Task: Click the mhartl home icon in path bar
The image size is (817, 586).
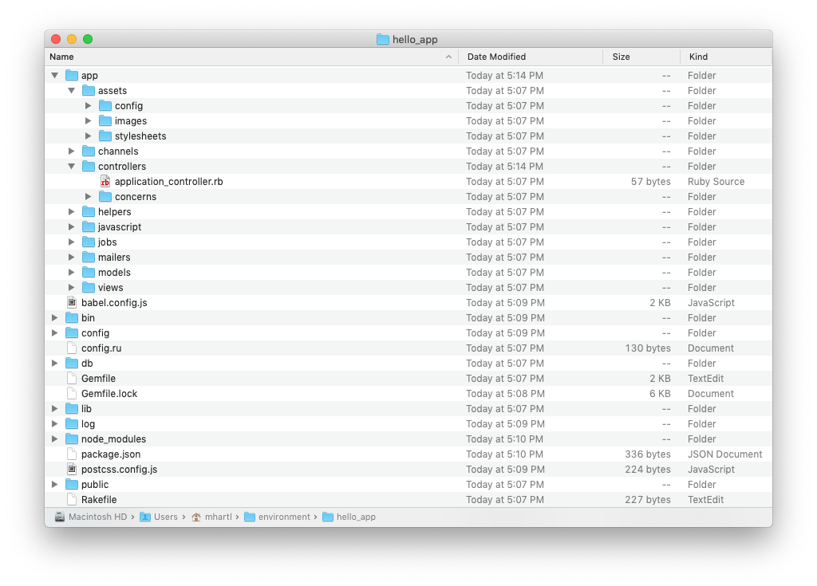Action: (x=196, y=517)
